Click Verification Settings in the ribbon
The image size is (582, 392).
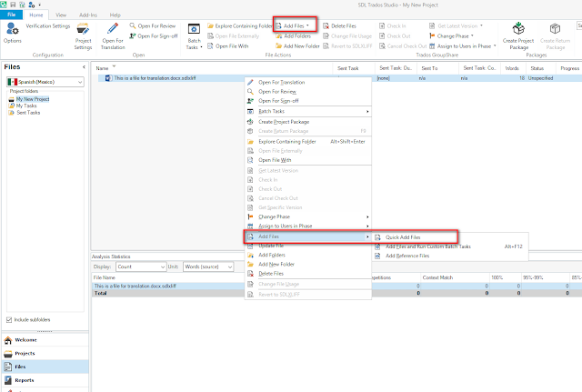coord(48,26)
